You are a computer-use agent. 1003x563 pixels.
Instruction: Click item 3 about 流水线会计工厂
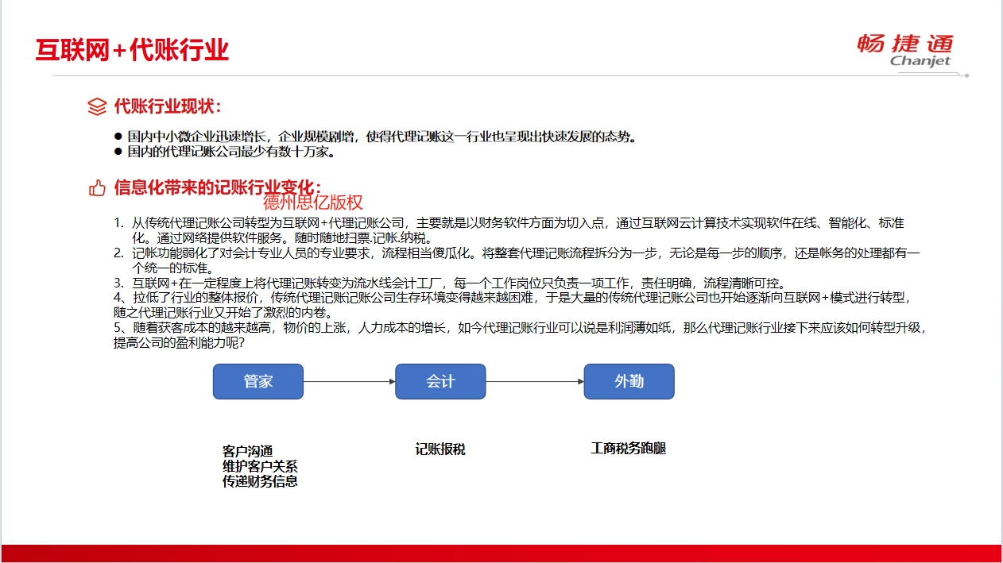pyautogui.click(x=449, y=283)
